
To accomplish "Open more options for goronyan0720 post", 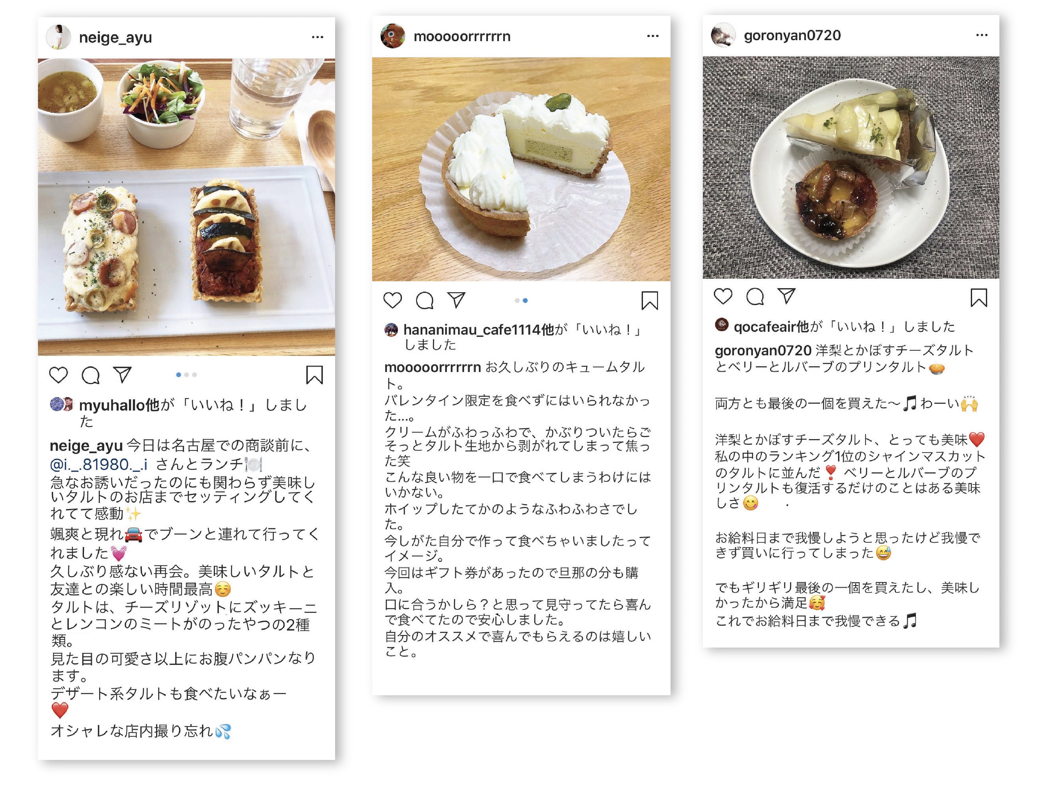I will pyautogui.click(x=982, y=35).
